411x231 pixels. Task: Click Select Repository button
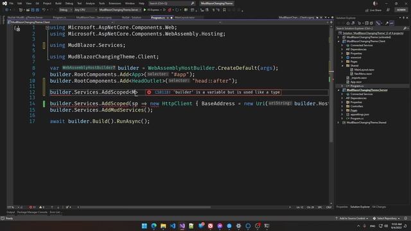click(x=387, y=218)
